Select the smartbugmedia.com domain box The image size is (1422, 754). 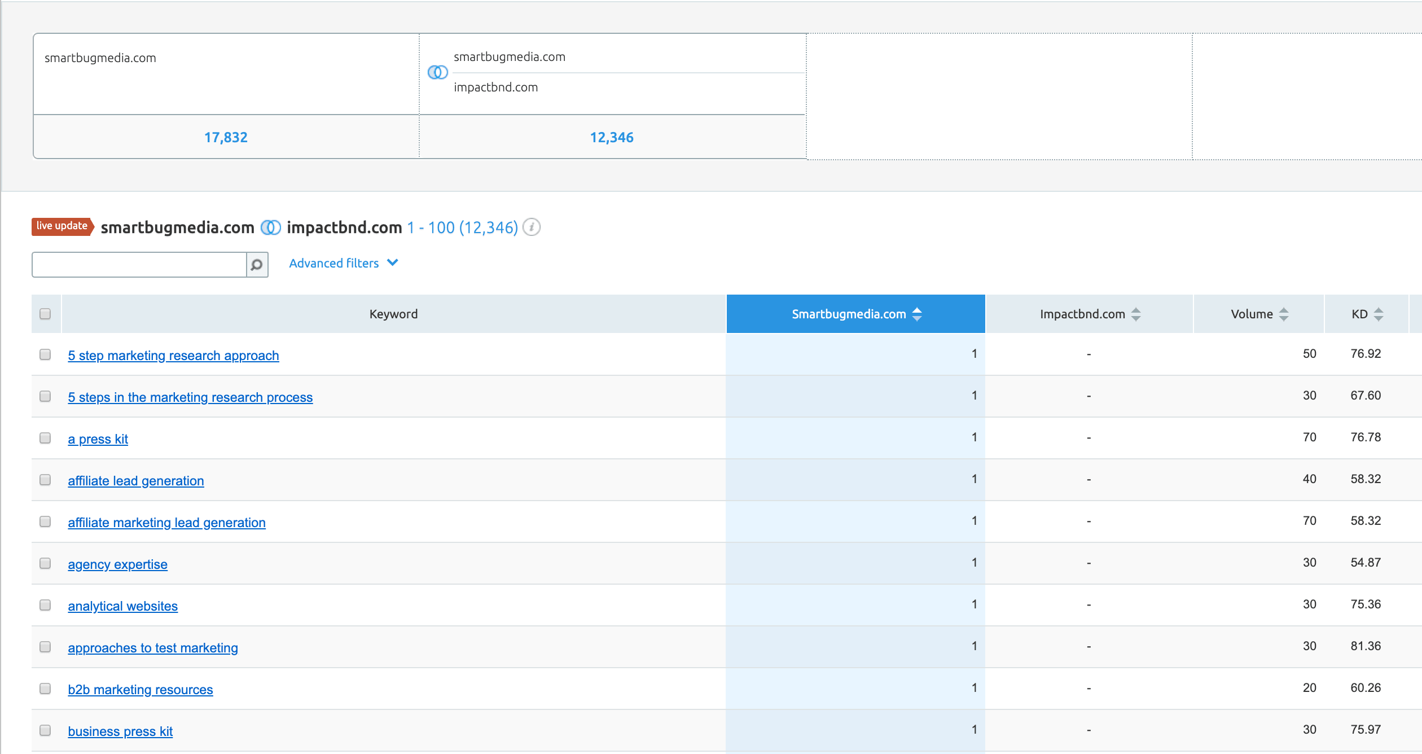(226, 74)
